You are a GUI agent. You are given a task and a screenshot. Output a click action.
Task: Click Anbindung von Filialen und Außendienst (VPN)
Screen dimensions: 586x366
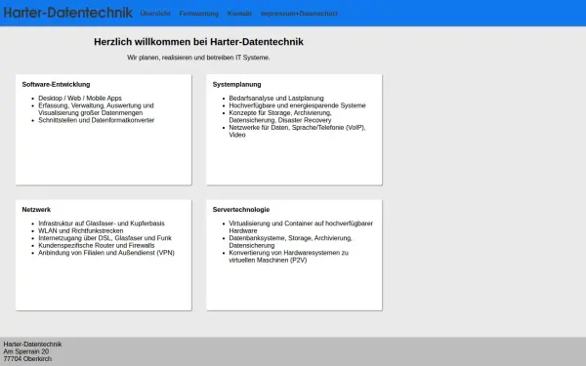click(106, 253)
